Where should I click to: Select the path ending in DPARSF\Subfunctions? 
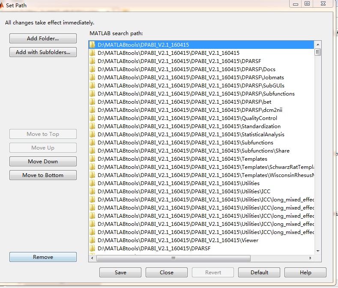(x=201, y=93)
